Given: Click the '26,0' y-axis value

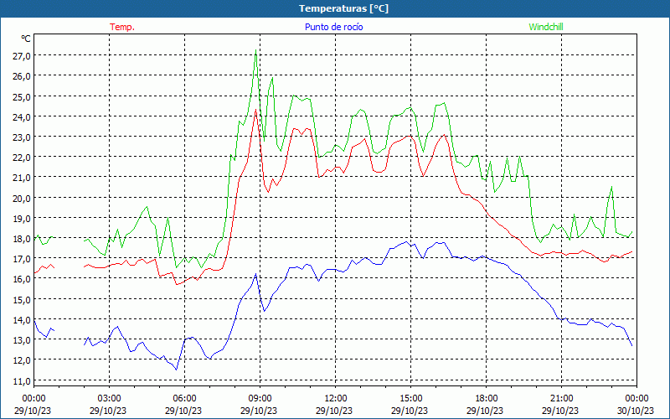Looking at the screenshot, I should point(22,76).
